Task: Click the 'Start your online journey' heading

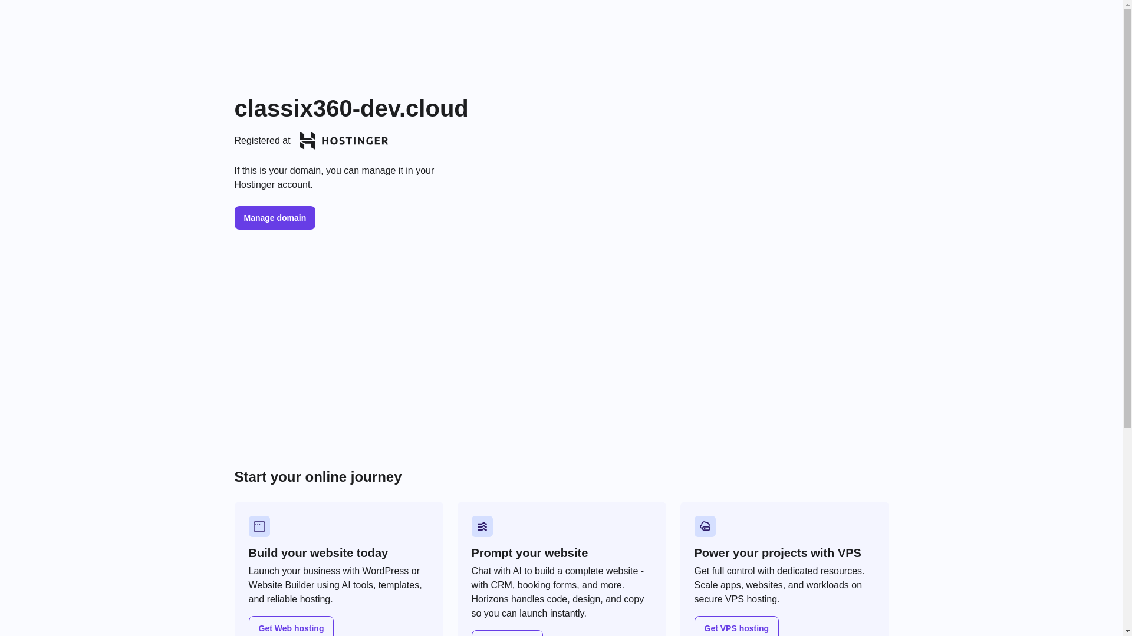Action: click(x=318, y=476)
